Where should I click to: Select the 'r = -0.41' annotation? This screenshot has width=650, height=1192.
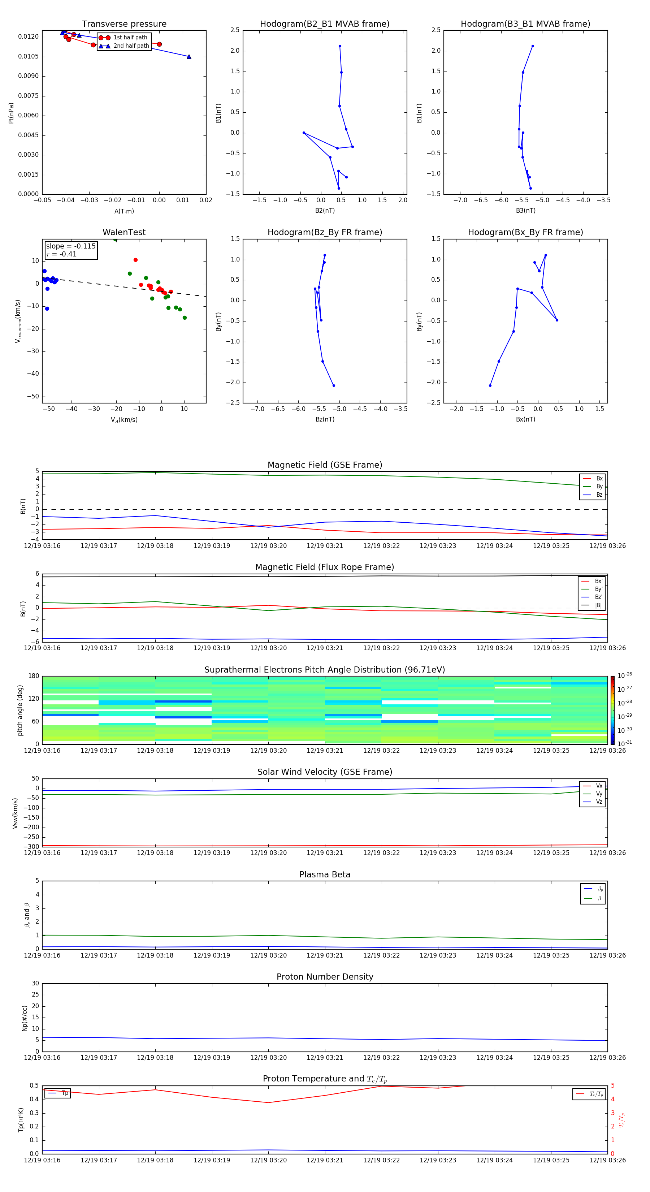(x=61, y=255)
